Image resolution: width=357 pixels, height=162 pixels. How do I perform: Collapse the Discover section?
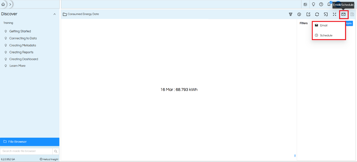[55, 14]
